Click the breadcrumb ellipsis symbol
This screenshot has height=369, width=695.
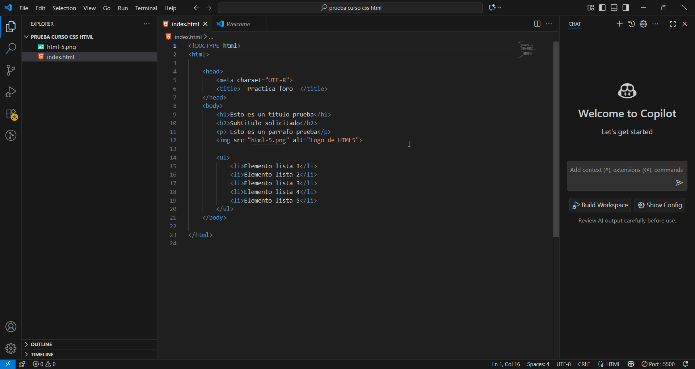(x=211, y=37)
